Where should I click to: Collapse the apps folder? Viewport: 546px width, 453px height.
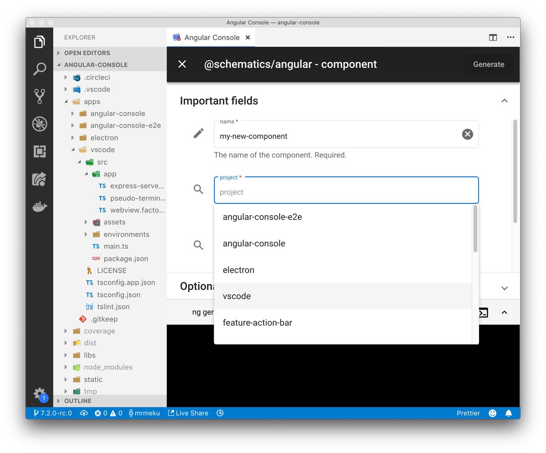click(x=110, y=102)
